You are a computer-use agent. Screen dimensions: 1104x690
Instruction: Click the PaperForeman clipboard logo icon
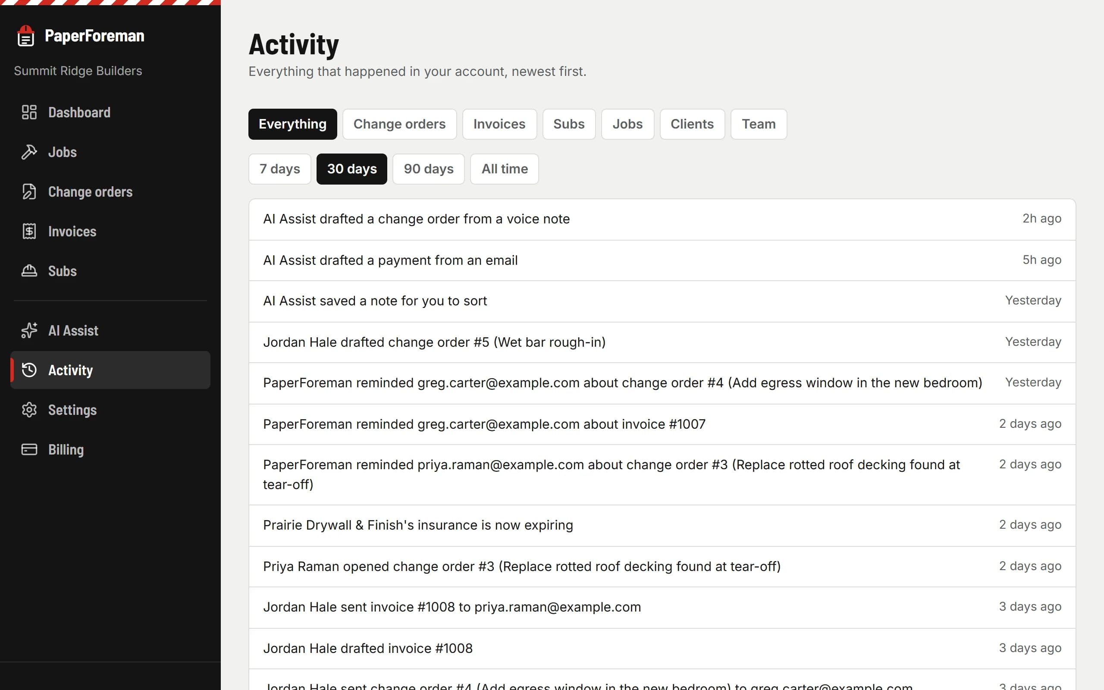click(26, 36)
